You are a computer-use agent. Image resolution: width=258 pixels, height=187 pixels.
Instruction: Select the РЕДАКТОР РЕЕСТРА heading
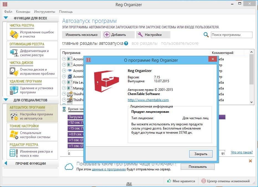coord(24,144)
